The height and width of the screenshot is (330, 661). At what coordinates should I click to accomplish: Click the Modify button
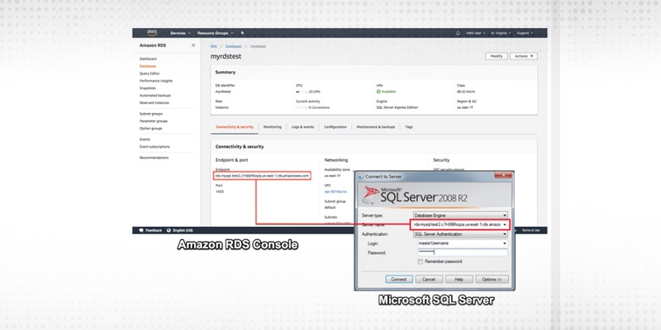coord(496,56)
